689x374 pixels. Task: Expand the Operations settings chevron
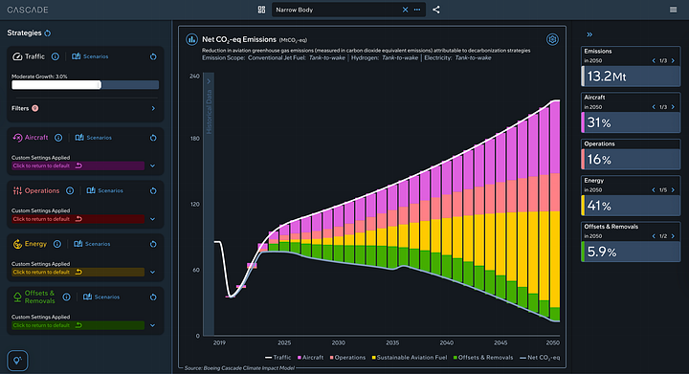(152, 219)
